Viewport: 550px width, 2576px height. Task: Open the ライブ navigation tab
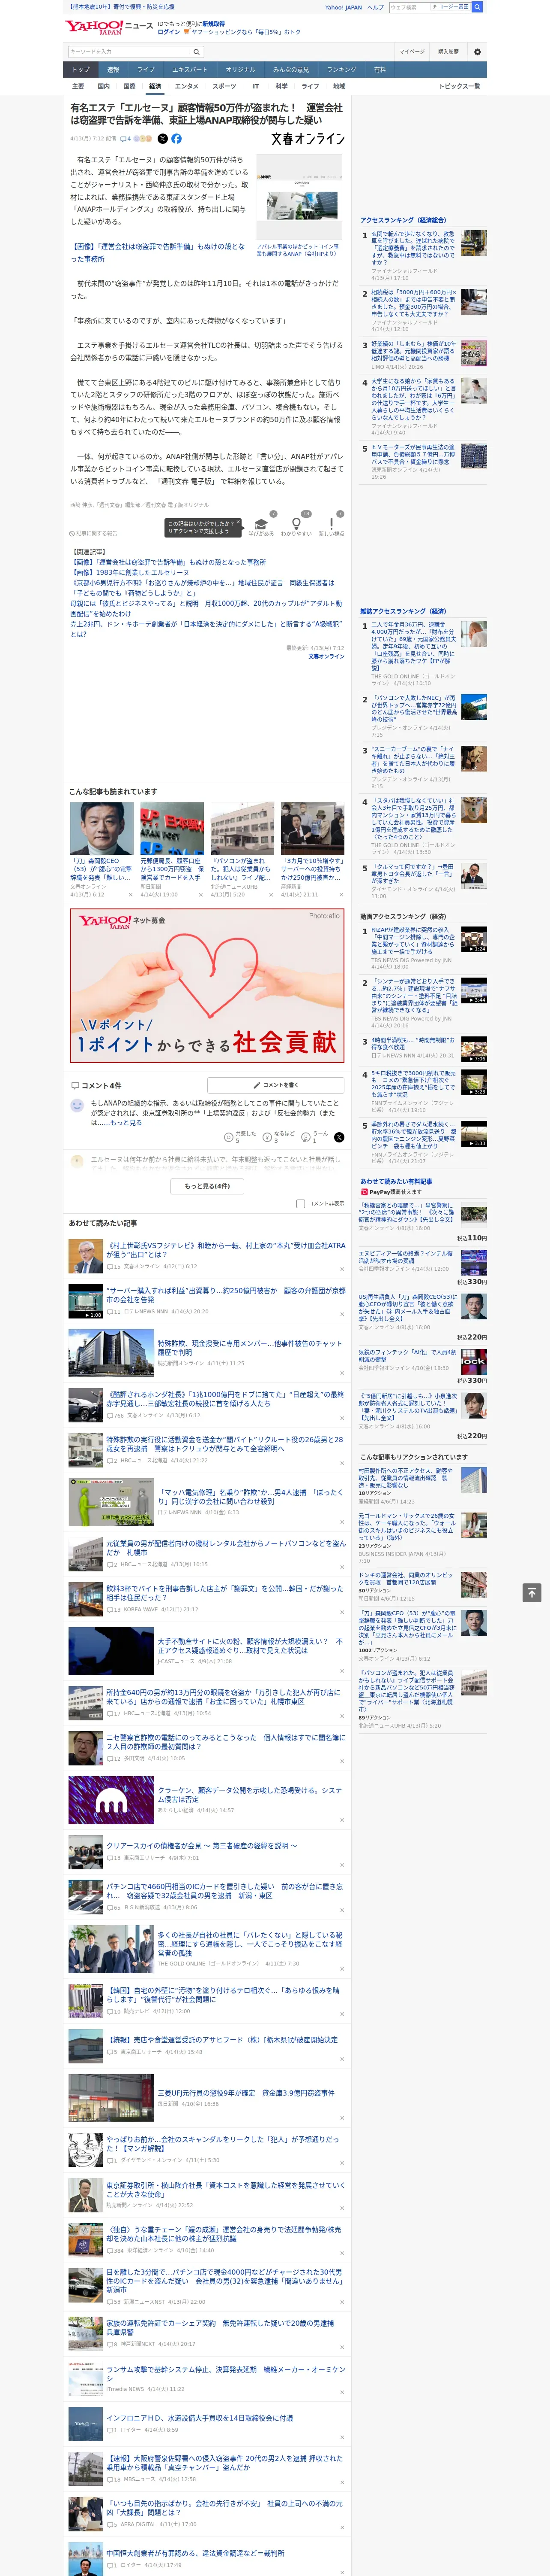(x=146, y=70)
